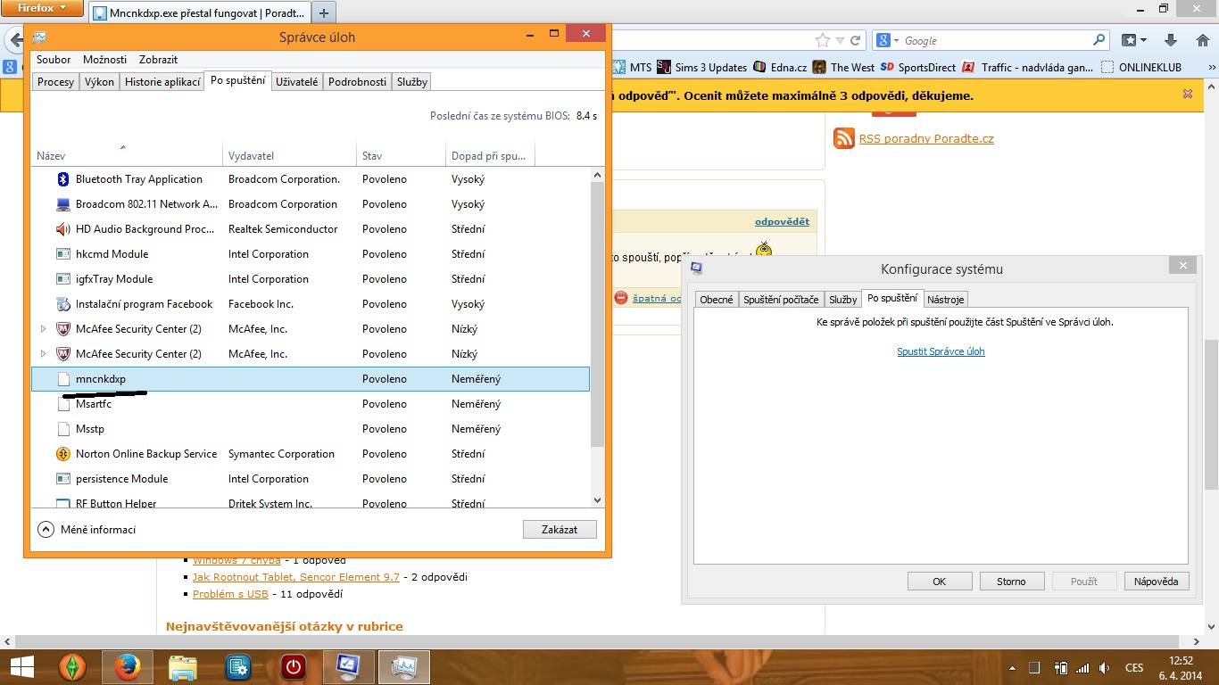Click the Zakázat button
Image resolution: width=1219 pixels, height=685 pixels.
[560, 529]
